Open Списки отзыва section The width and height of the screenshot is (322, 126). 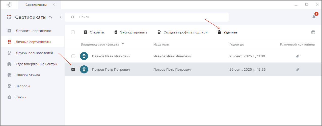32,75
